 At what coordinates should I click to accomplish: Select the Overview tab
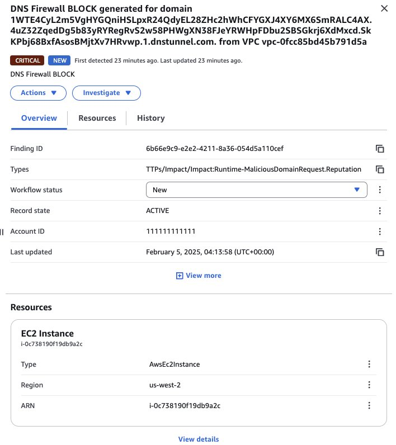pyautogui.click(x=39, y=118)
